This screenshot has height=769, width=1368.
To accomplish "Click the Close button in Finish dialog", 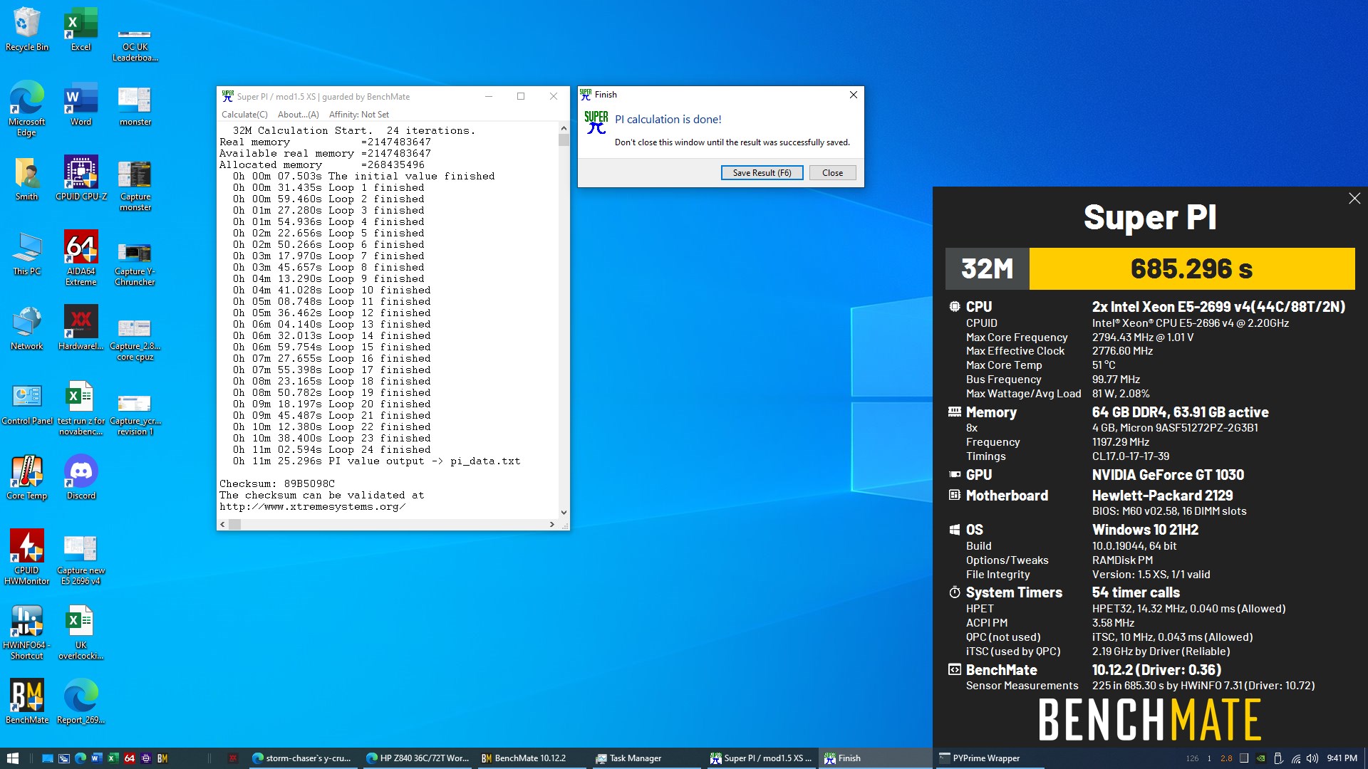I will coord(832,173).
